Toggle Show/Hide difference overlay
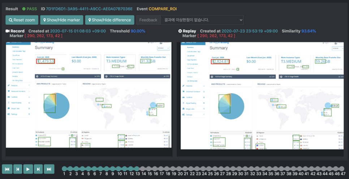The image size is (349, 179). click(110, 20)
